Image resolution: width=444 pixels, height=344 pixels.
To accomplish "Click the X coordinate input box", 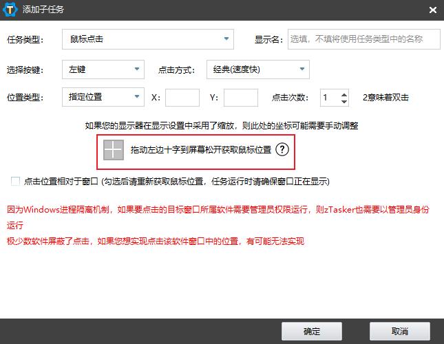I will [x=182, y=98].
